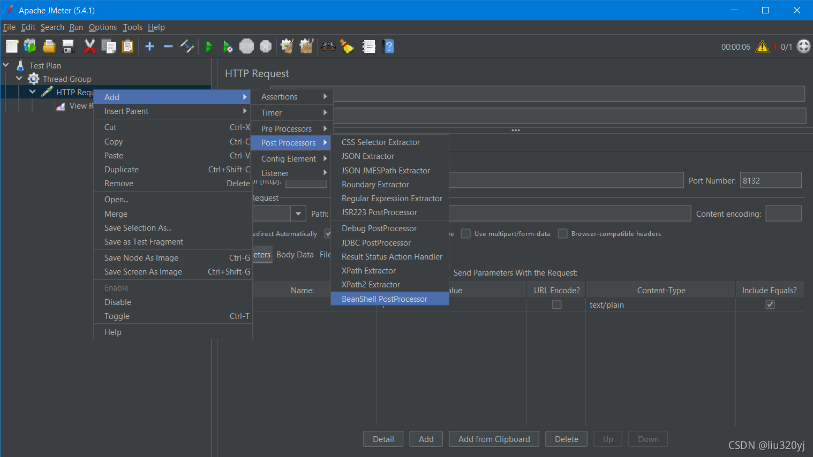The image size is (813, 457).
Task: Toggle the Use multipart/form-data checkbox
Action: pos(466,233)
